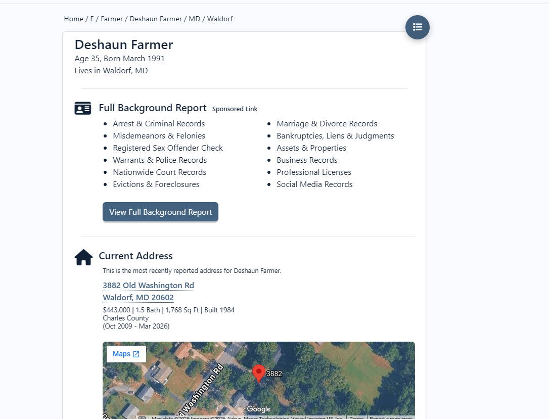
Task: Open the Waldorf, MD 20602 link
Action: pos(139,298)
